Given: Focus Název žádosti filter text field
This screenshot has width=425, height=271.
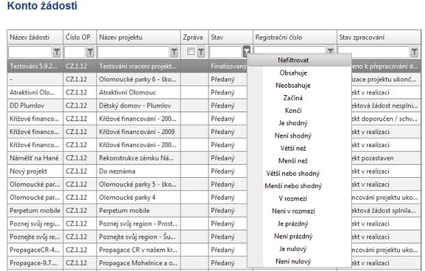Looking at the screenshot, I should click(30, 51).
